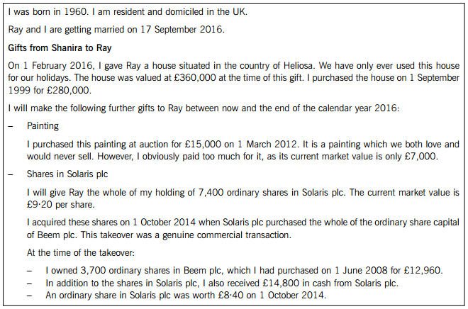468x309 pixels.
Task: Click the £14,800 cash amount
Action: click(x=281, y=283)
